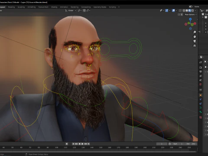Open the Armature data properties tab

[201, 108]
